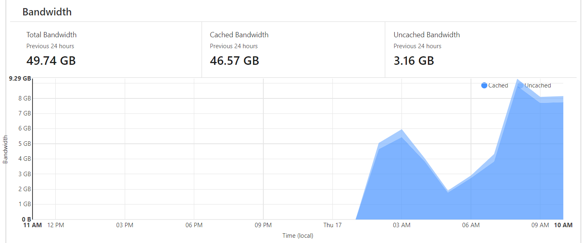Click the 03 PM time axis label

click(125, 225)
